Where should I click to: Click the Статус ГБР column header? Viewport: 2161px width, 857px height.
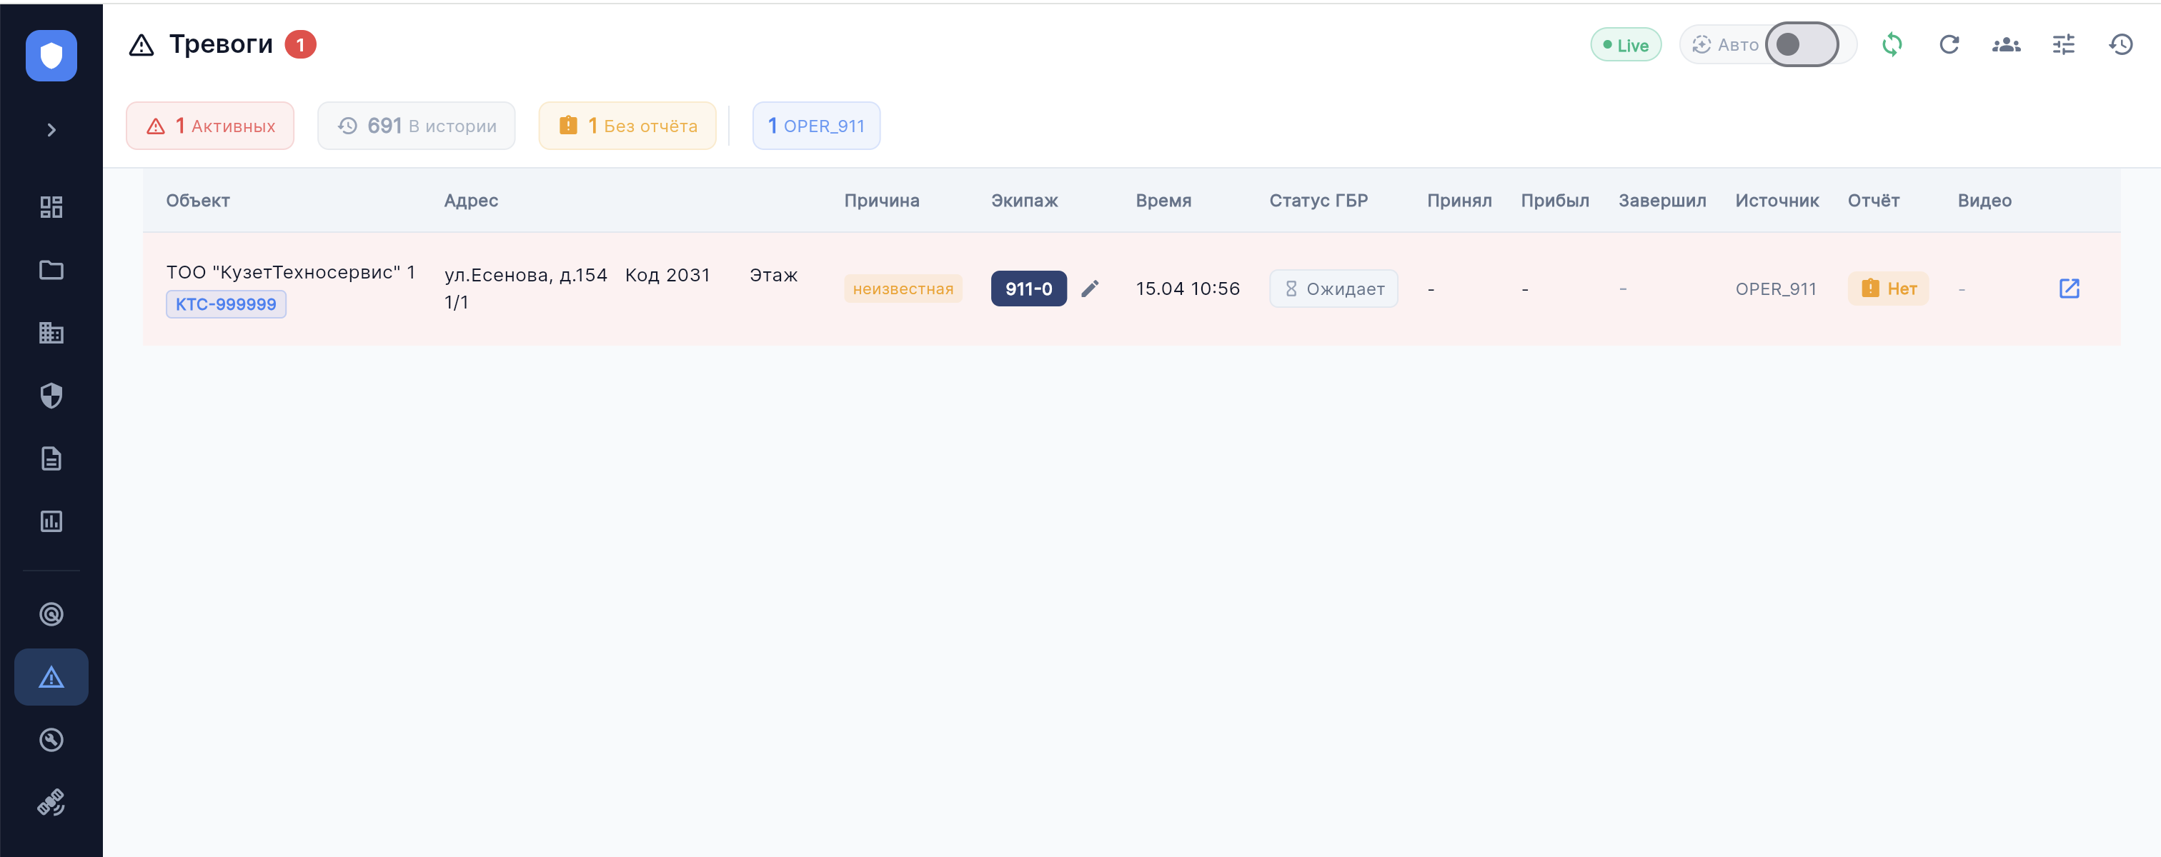click(1318, 201)
